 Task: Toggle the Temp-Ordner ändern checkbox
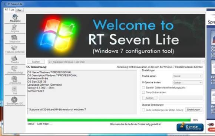pos(143,92)
